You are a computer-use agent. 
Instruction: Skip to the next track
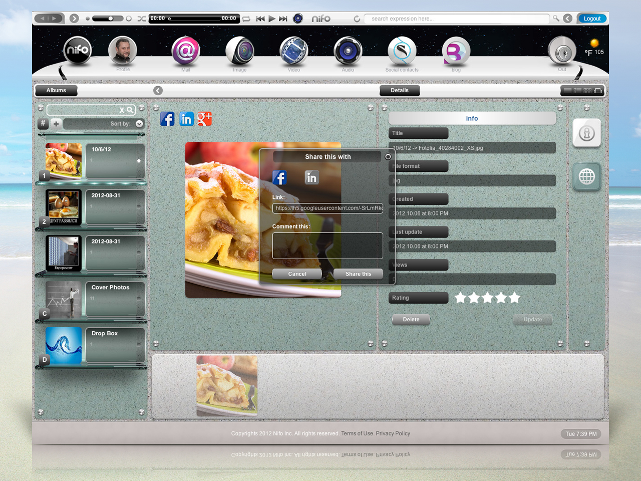point(283,19)
